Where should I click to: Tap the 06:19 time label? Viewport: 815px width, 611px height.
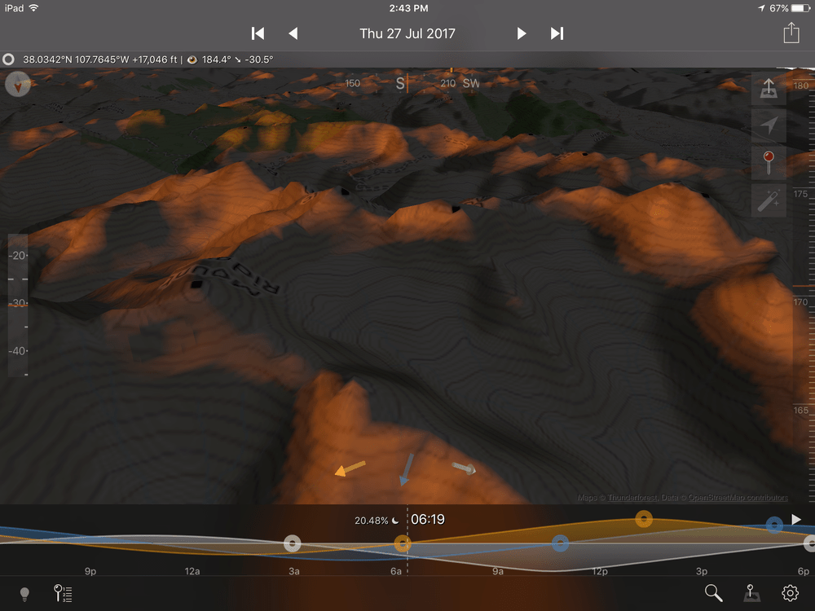pyautogui.click(x=427, y=519)
